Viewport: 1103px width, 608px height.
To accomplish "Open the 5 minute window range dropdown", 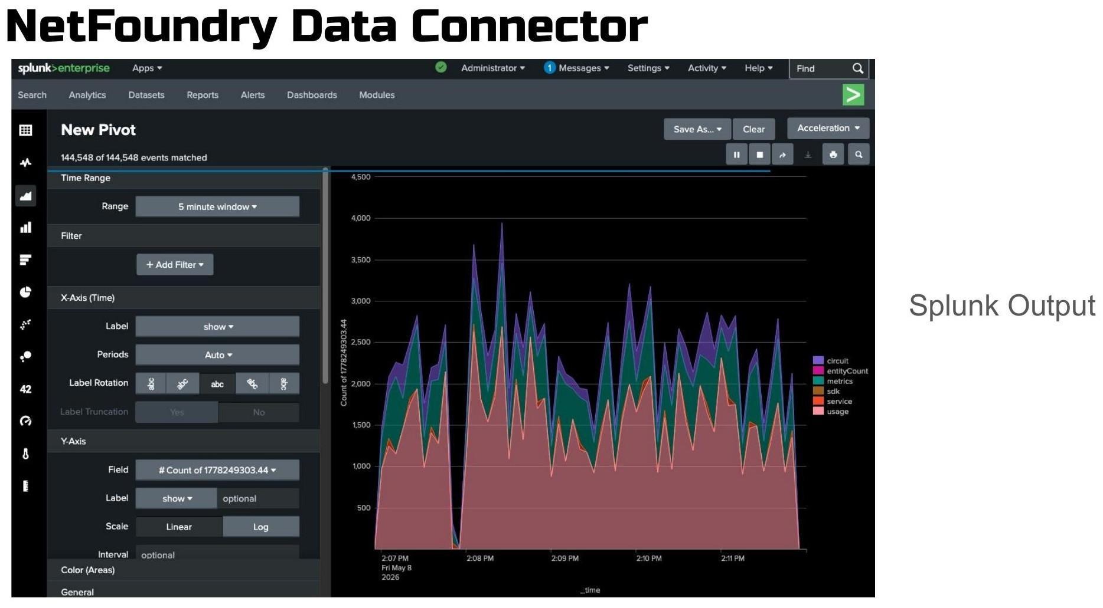I will click(217, 206).
